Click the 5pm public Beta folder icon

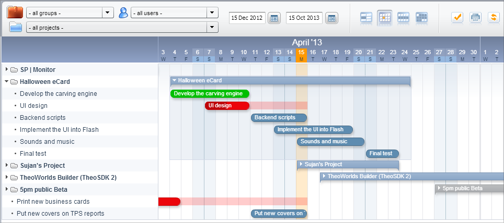tap(14, 190)
